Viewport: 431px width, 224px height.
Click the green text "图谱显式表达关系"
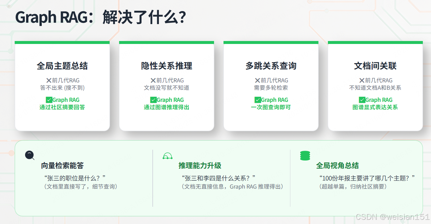click(x=375, y=107)
